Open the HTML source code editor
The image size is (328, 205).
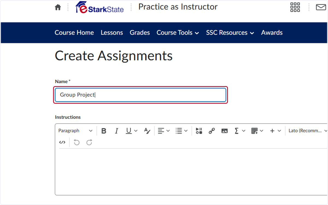point(62,142)
